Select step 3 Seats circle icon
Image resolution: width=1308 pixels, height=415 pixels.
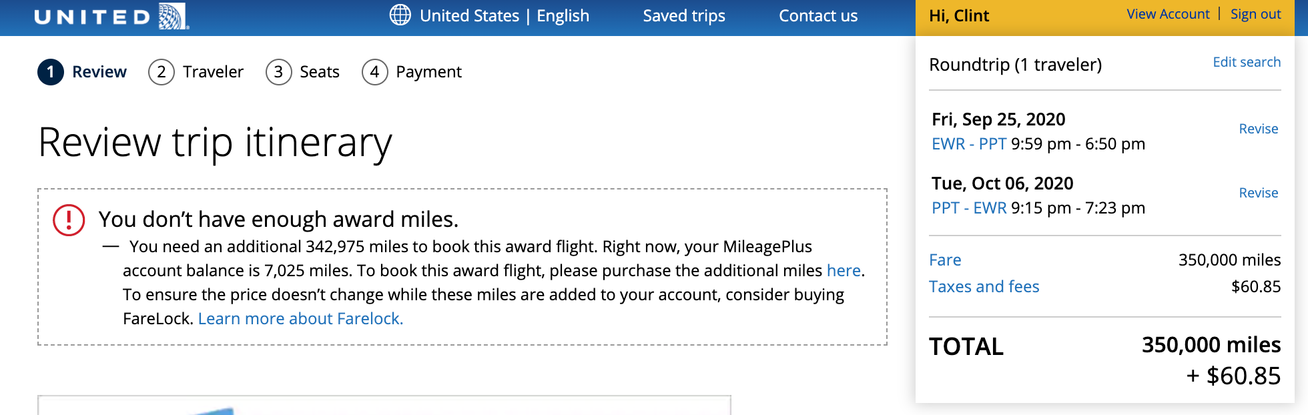278,72
